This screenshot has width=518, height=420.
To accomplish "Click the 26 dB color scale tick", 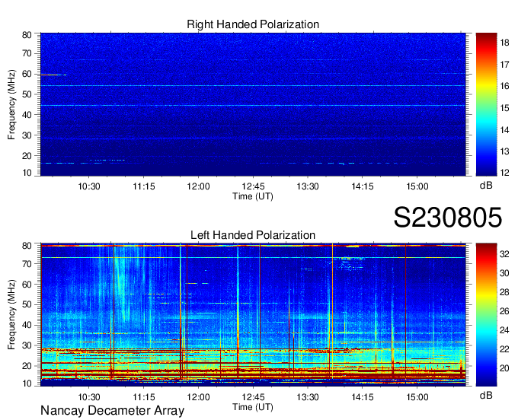I will (504, 311).
